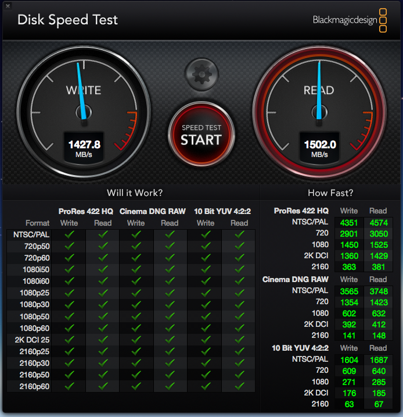Click Cinema DNG RAW header in Will it Work
403x417 pixels.
coord(152,212)
